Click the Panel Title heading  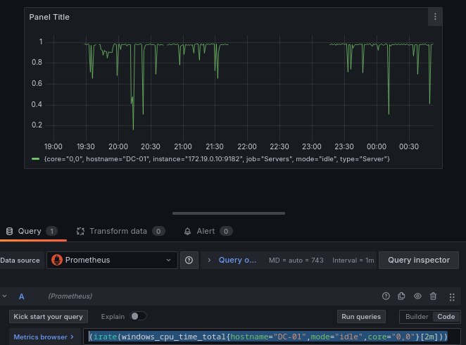pyautogui.click(x=49, y=17)
